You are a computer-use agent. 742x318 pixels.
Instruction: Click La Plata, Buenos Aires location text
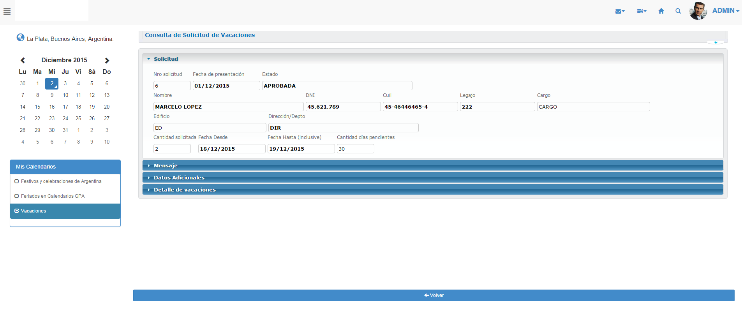coord(70,39)
